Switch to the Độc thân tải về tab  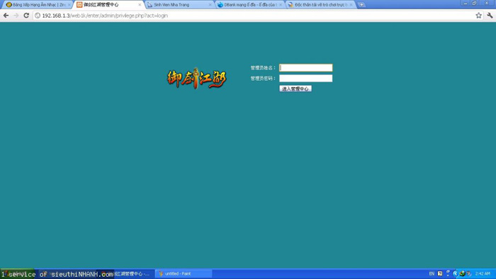[319, 5]
